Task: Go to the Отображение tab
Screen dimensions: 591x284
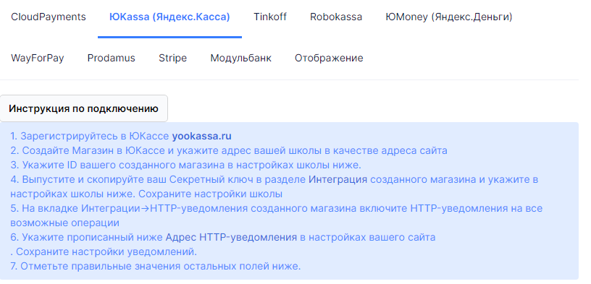Action: [329, 59]
